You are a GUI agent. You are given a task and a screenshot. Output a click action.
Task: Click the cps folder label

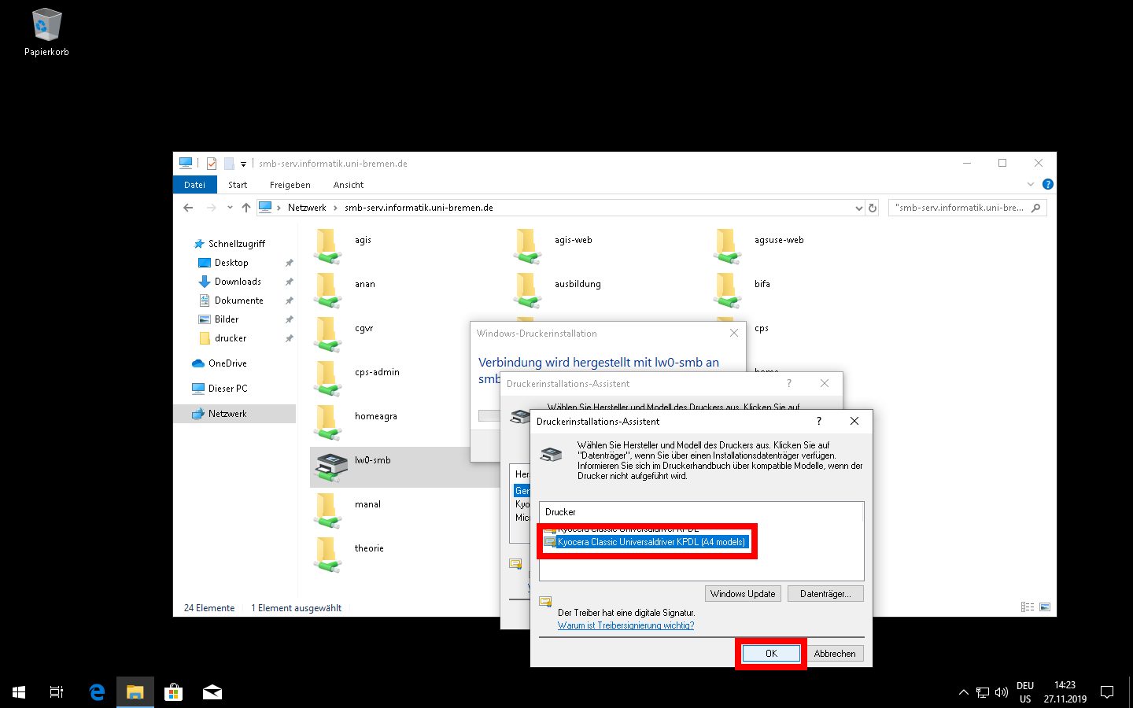(x=762, y=328)
